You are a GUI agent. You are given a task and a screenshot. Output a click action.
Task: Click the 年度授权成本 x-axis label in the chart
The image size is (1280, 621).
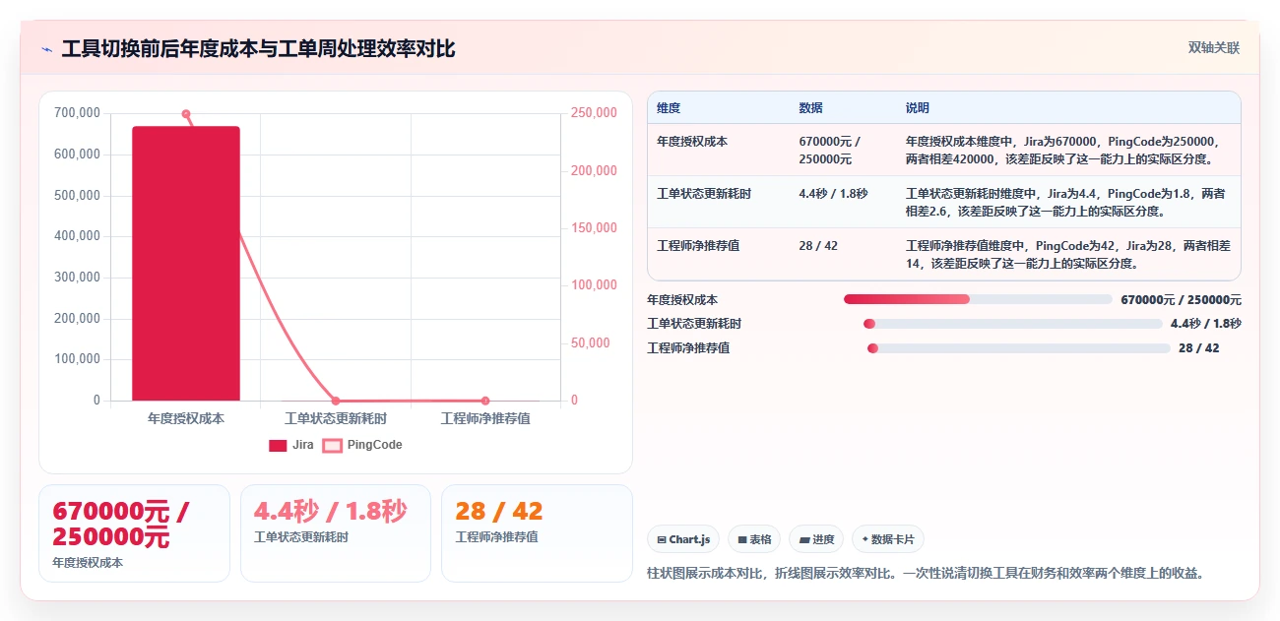pyautogui.click(x=186, y=418)
